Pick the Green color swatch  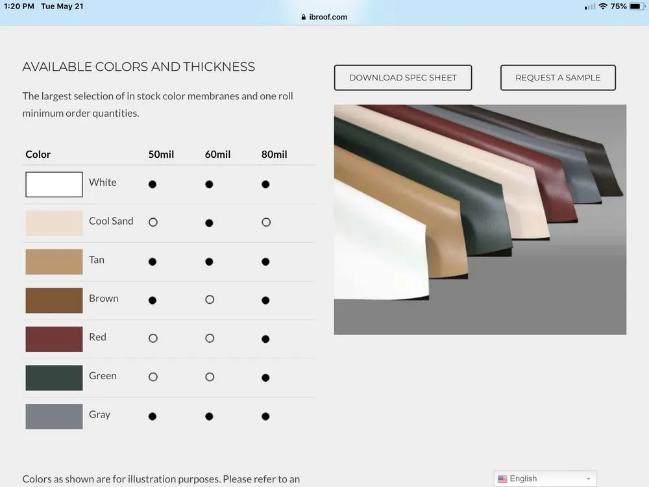54,378
